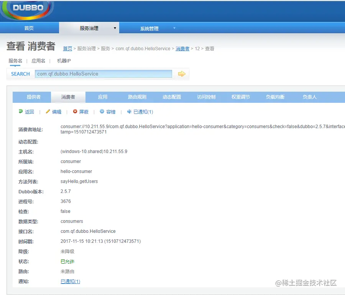This screenshot has width=345, height=295.
Task: Click the pencil 编辑 edit icon
Action: [48, 111]
